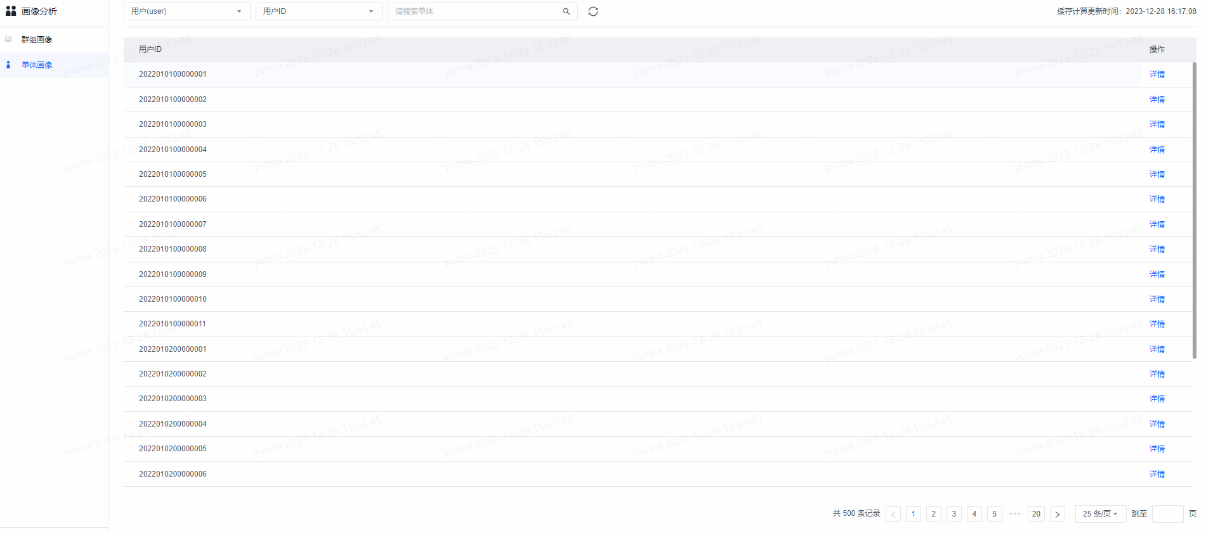
Task: Open 详情 for user 2022010100000004
Action: point(1157,150)
